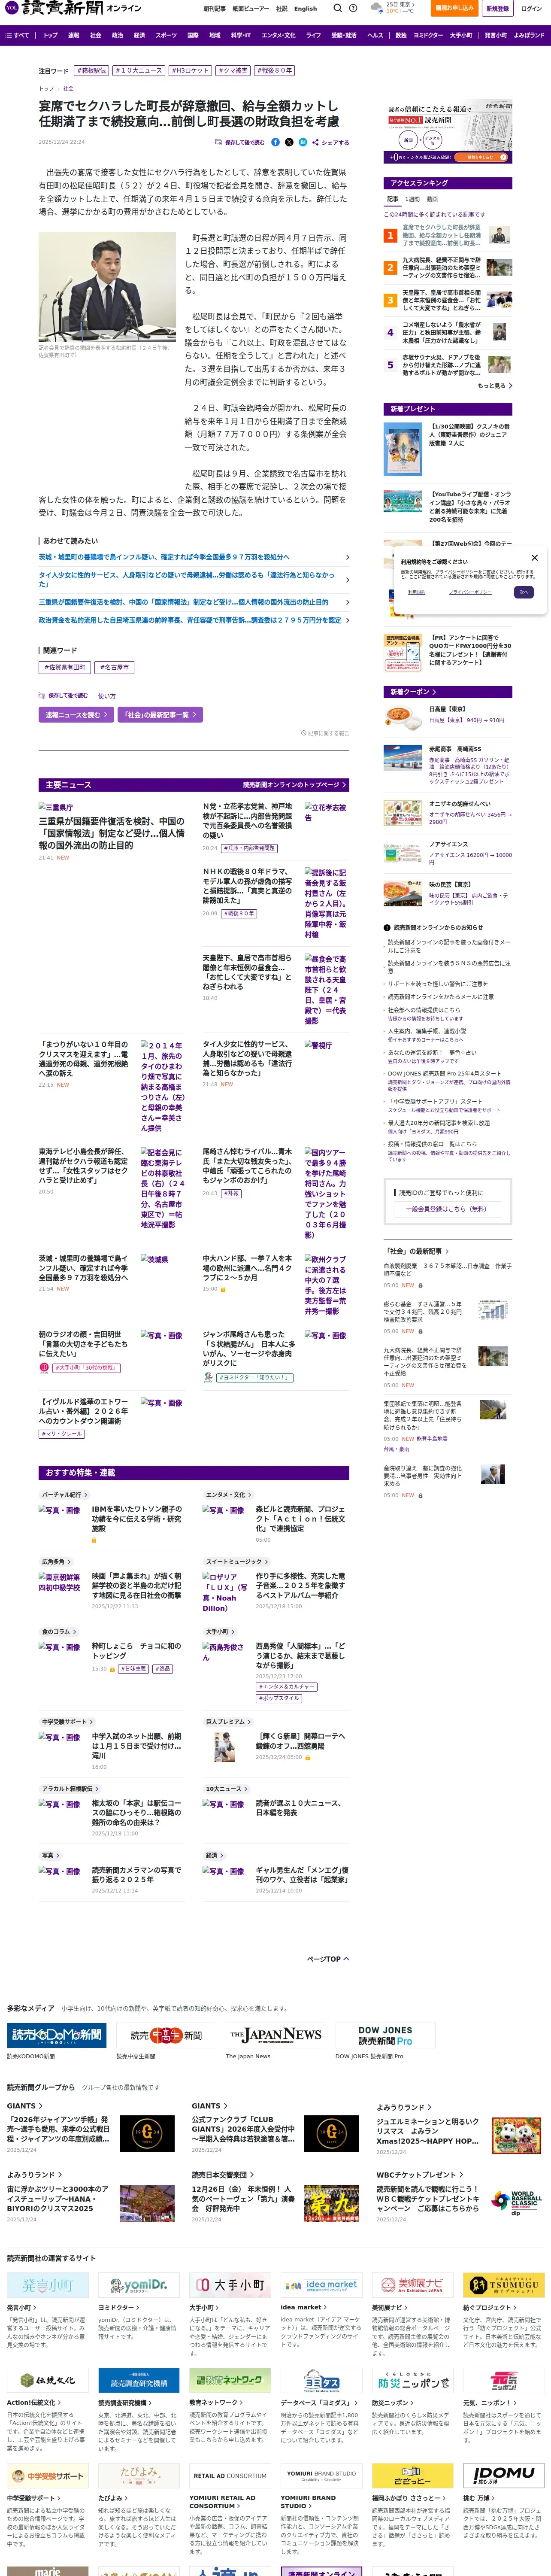Share article on X
Screen dimensions: 551x2576
(x=289, y=142)
